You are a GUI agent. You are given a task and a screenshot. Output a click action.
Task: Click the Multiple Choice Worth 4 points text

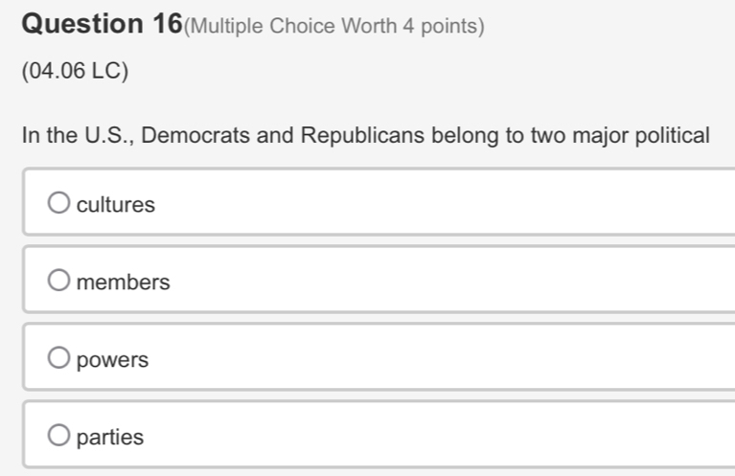[x=332, y=26]
